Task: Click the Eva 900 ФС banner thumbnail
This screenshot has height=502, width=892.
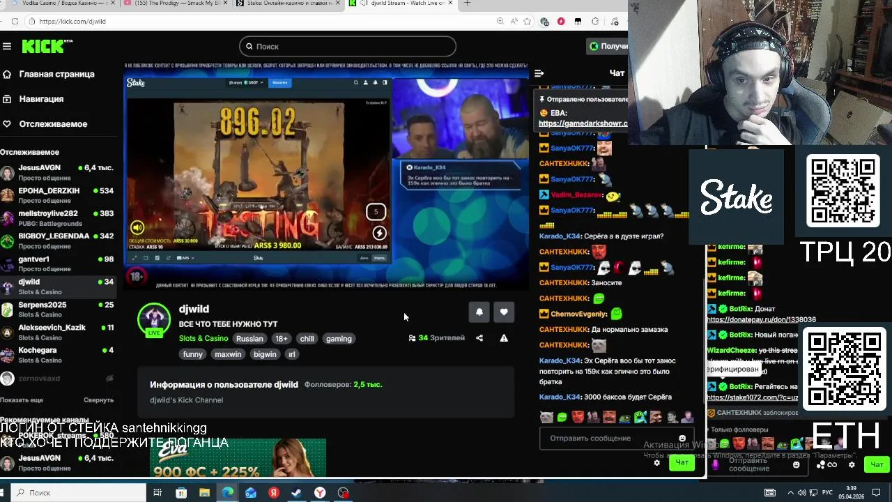Action: [x=238, y=458]
